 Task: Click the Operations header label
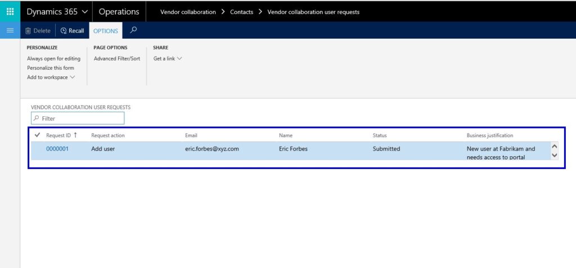(x=119, y=12)
